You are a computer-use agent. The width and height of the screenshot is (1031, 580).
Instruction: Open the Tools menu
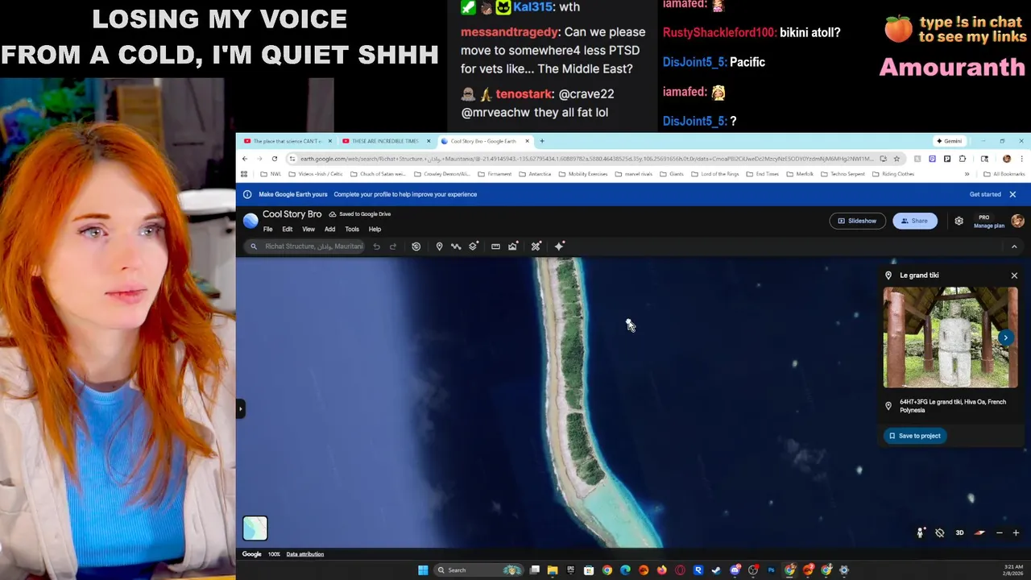click(352, 230)
